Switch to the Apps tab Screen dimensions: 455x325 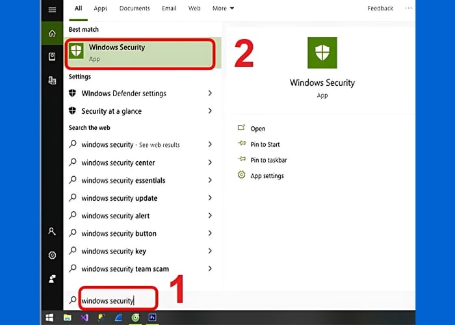point(101,8)
